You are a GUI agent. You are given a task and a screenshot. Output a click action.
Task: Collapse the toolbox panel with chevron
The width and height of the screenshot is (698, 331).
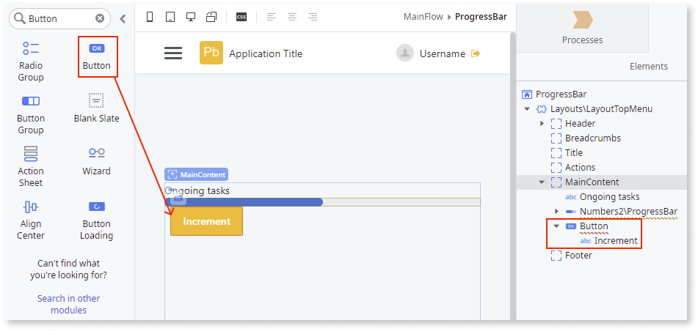point(123,18)
